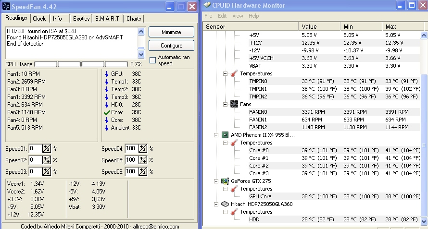Click the Speed04 spinner arrows
The image size is (428, 229).
click(143, 148)
